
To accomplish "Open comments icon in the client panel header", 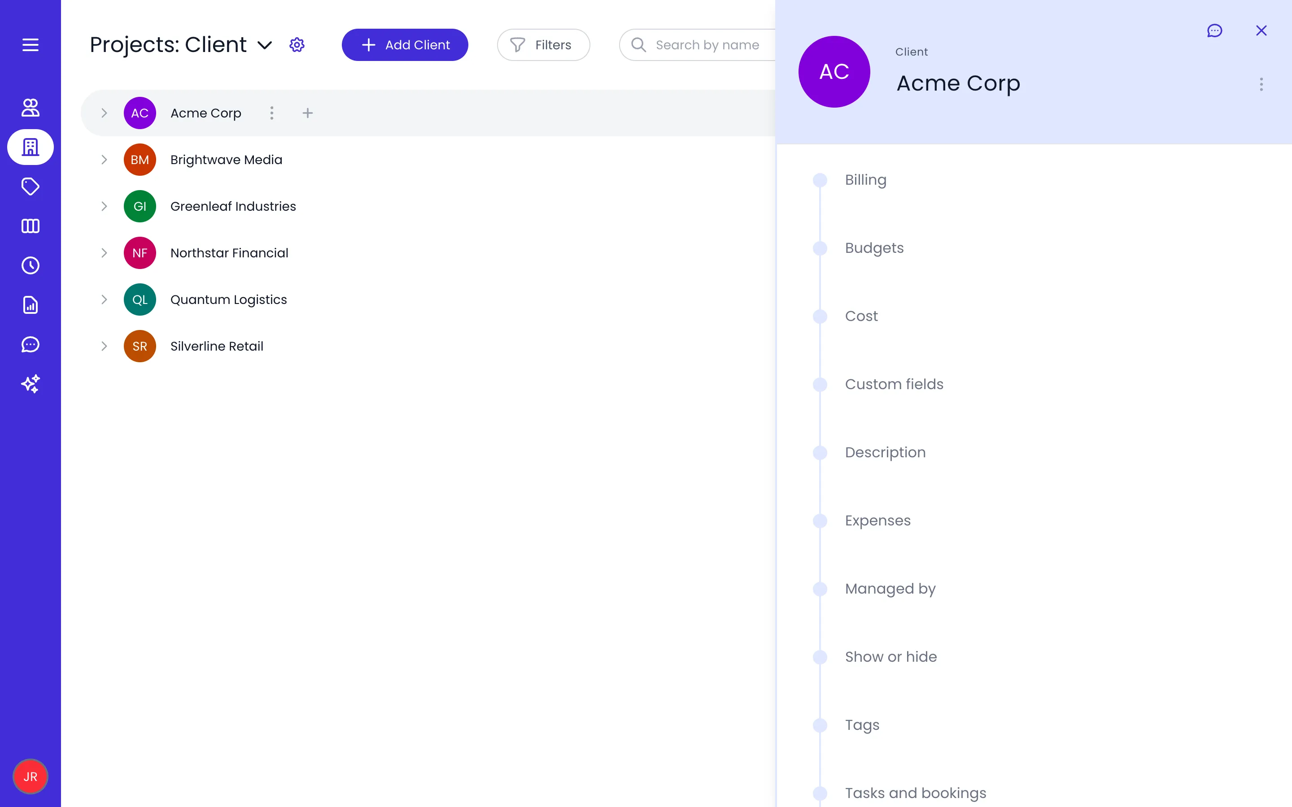I will click(x=1214, y=30).
